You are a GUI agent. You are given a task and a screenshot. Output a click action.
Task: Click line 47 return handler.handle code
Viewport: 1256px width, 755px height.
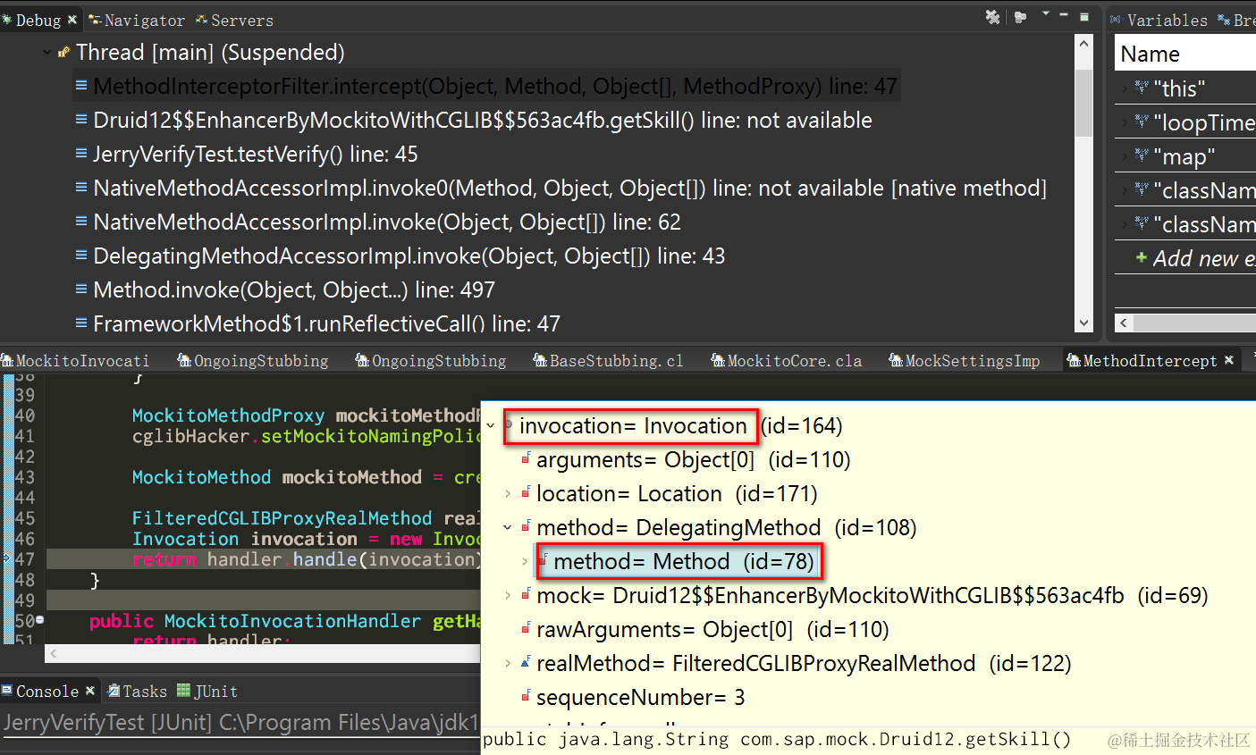pyautogui.click(x=308, y=560)
